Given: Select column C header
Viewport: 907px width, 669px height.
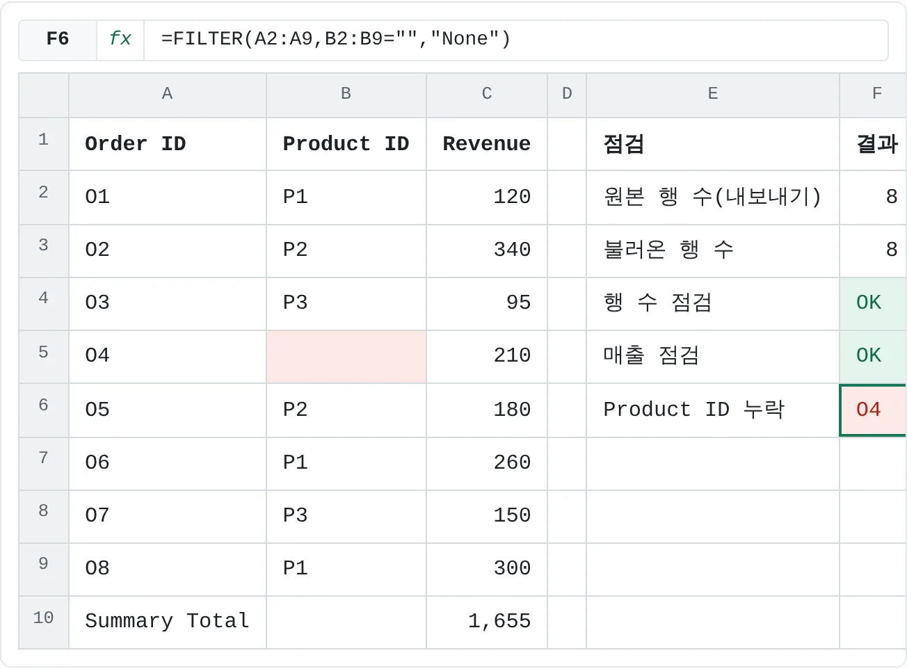Looking at the screenshot, I should (x=487, y=94).
